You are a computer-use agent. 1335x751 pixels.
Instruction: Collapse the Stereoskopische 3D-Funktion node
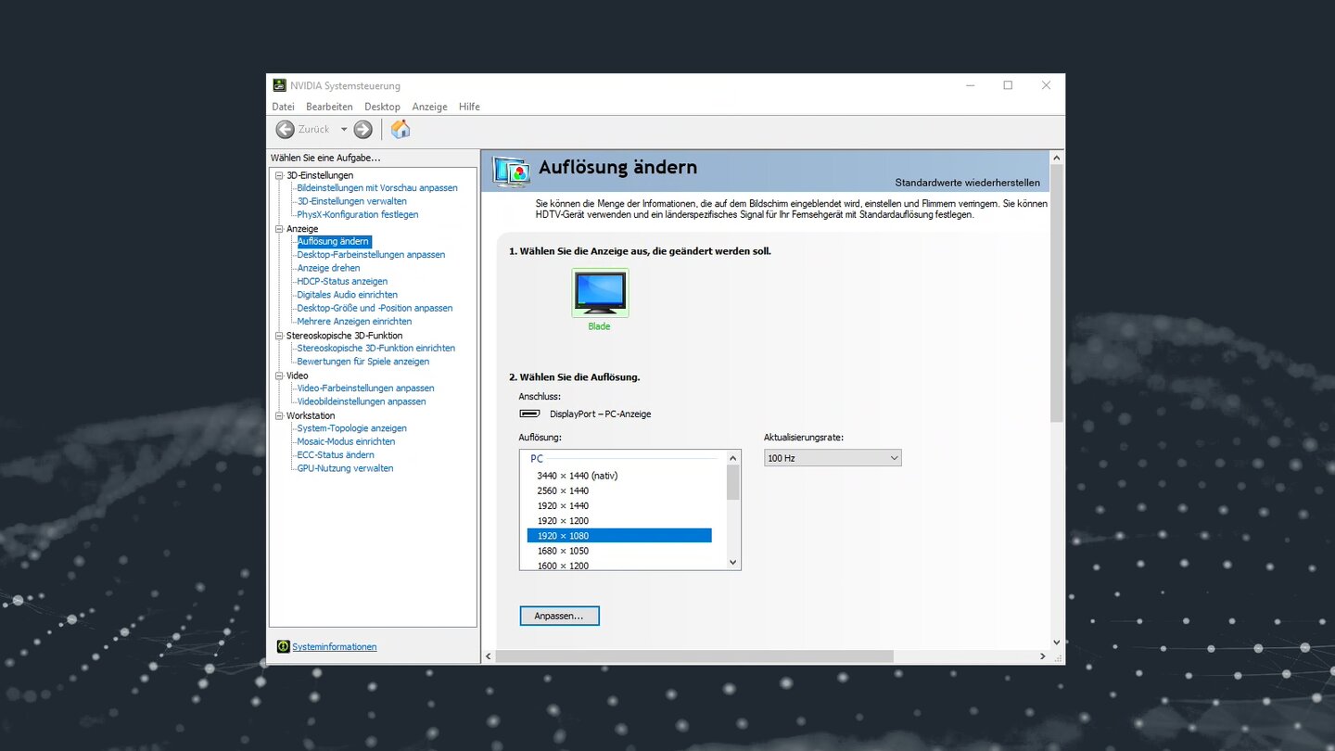pos(279,336)
